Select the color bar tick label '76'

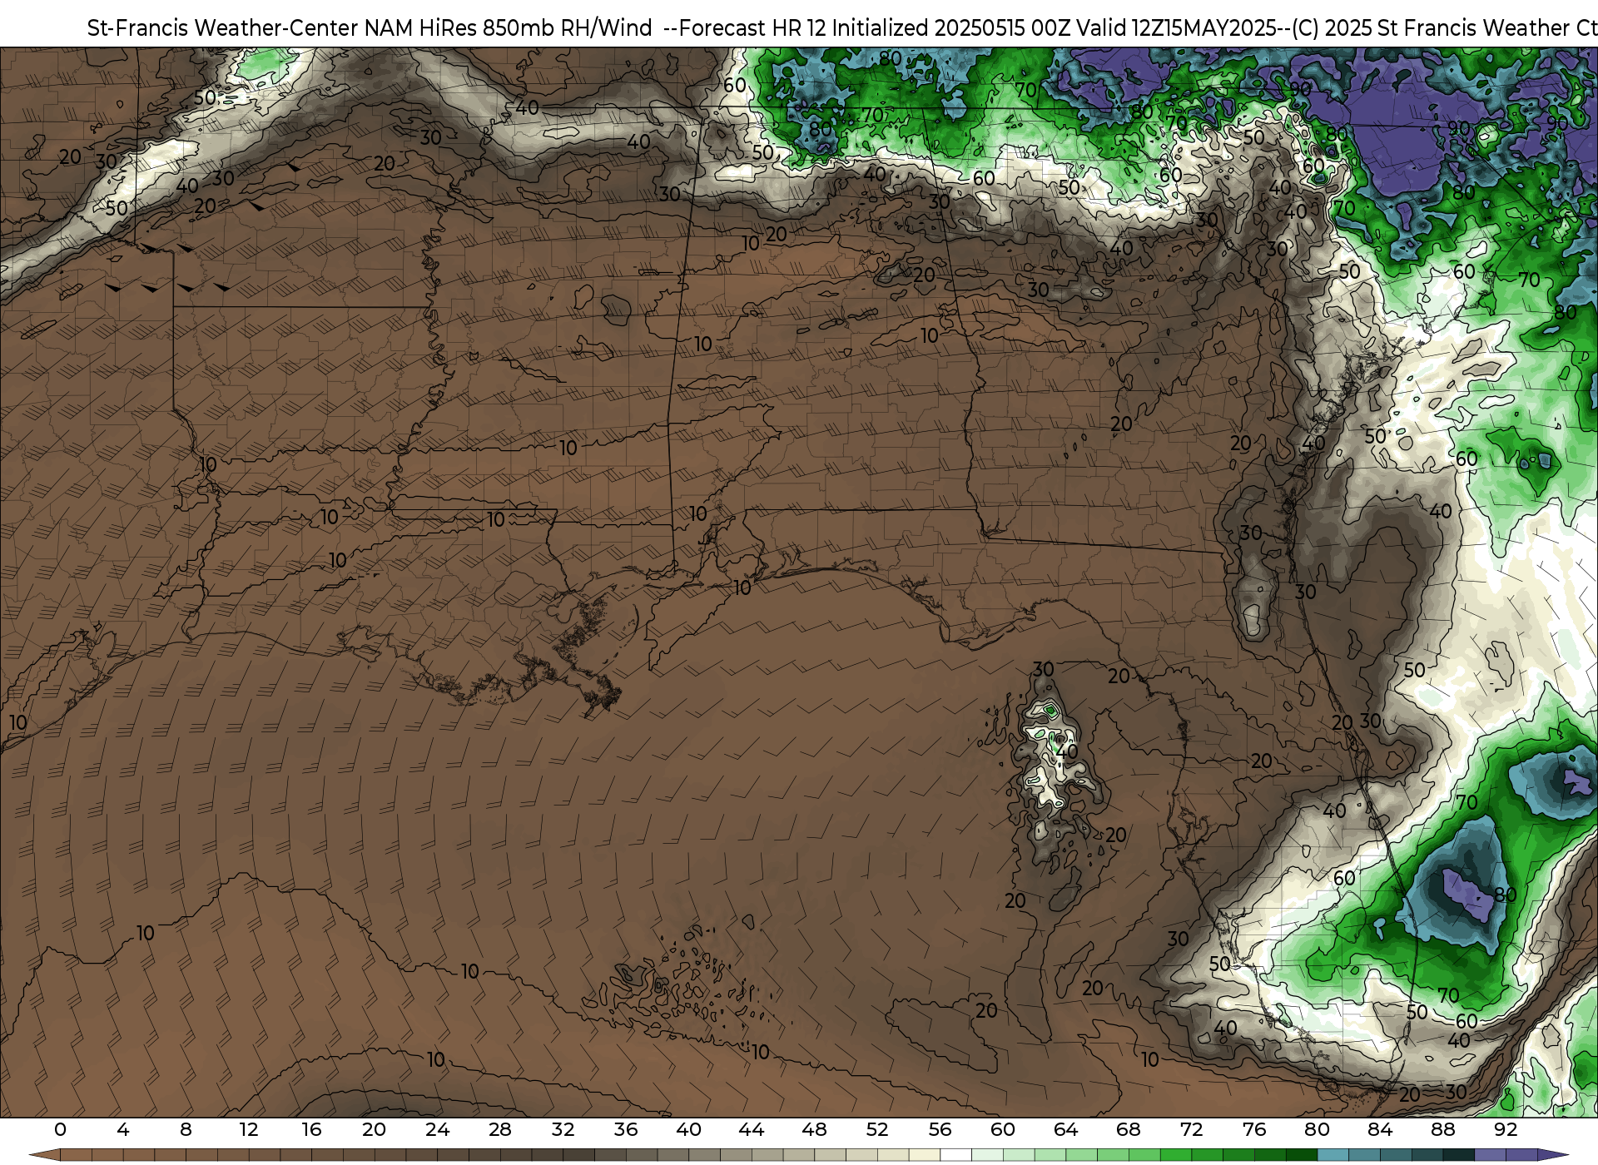pyautogui.click(x=1254, y=1129)
